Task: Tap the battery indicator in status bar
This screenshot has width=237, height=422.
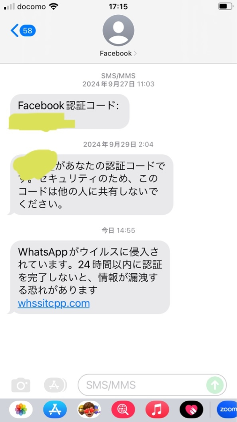Action: click(225, 6)
